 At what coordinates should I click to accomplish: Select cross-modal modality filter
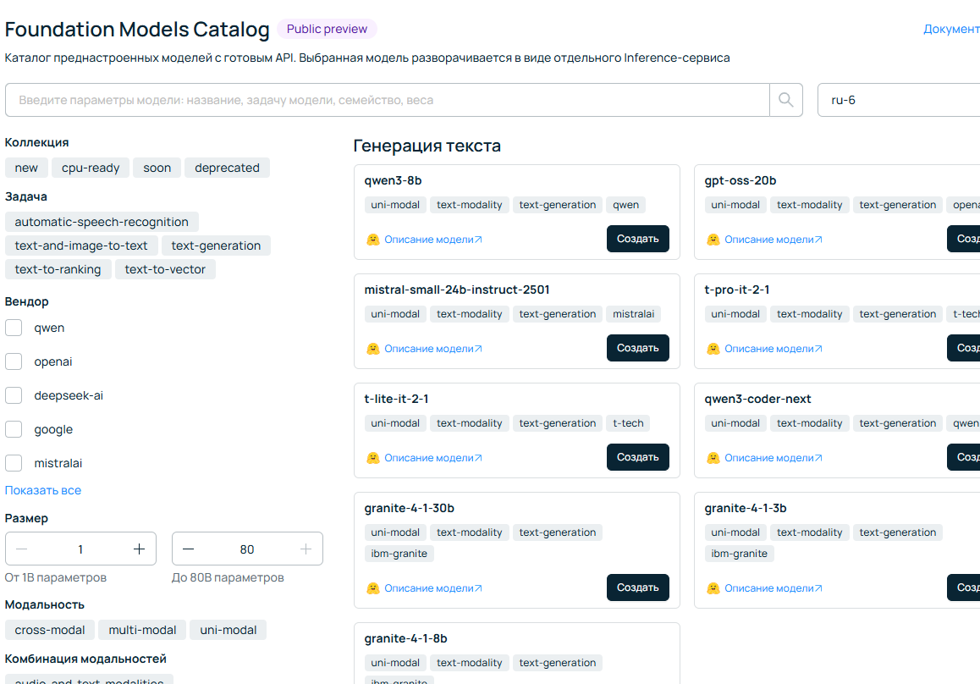tap(50, 630)
